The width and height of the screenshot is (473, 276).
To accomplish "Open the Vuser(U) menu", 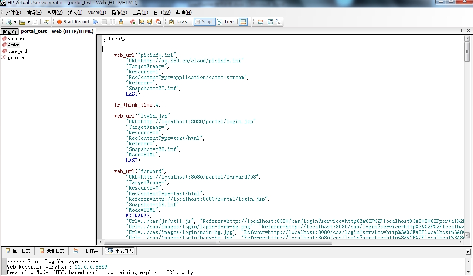I will [x=97, y=13].
